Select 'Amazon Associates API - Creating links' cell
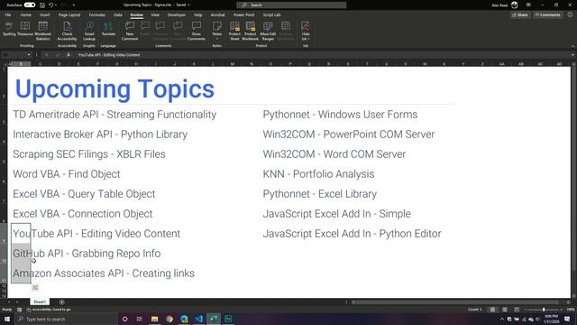The width and height of the screenshot is (577, 325). click(x=104, y=274)
